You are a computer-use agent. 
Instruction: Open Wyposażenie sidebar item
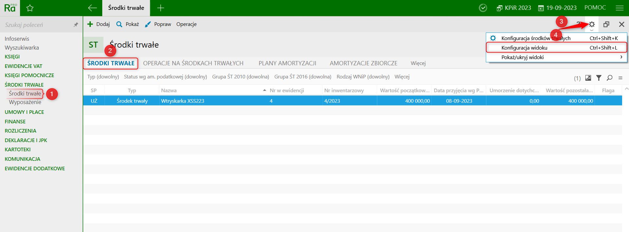pyautogui.click(x=25, y=102)
